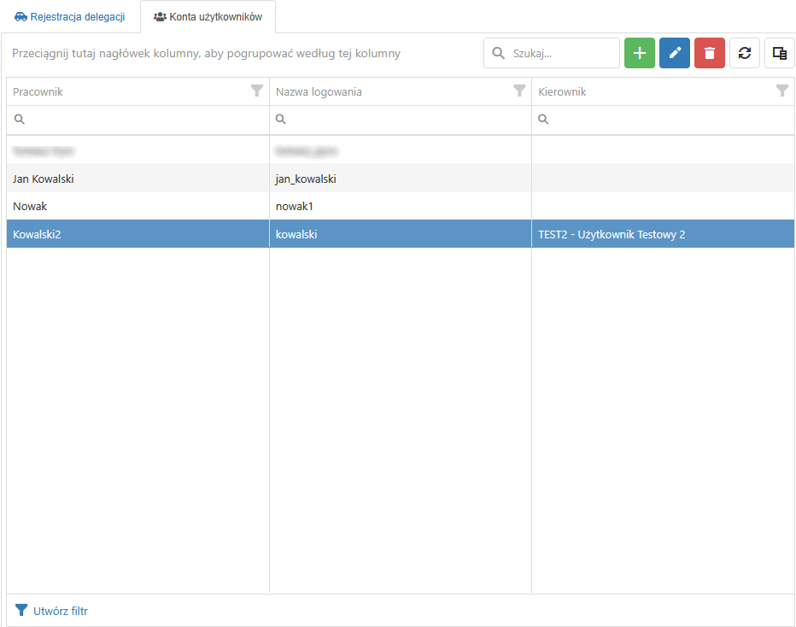Open the Kierownik column filter
Image resolution: width=796 pixels, height=627 pixels.
coord(781,91)
